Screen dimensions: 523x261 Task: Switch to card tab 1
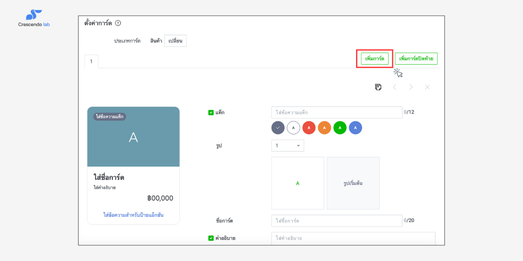click(x=91, y=61)
